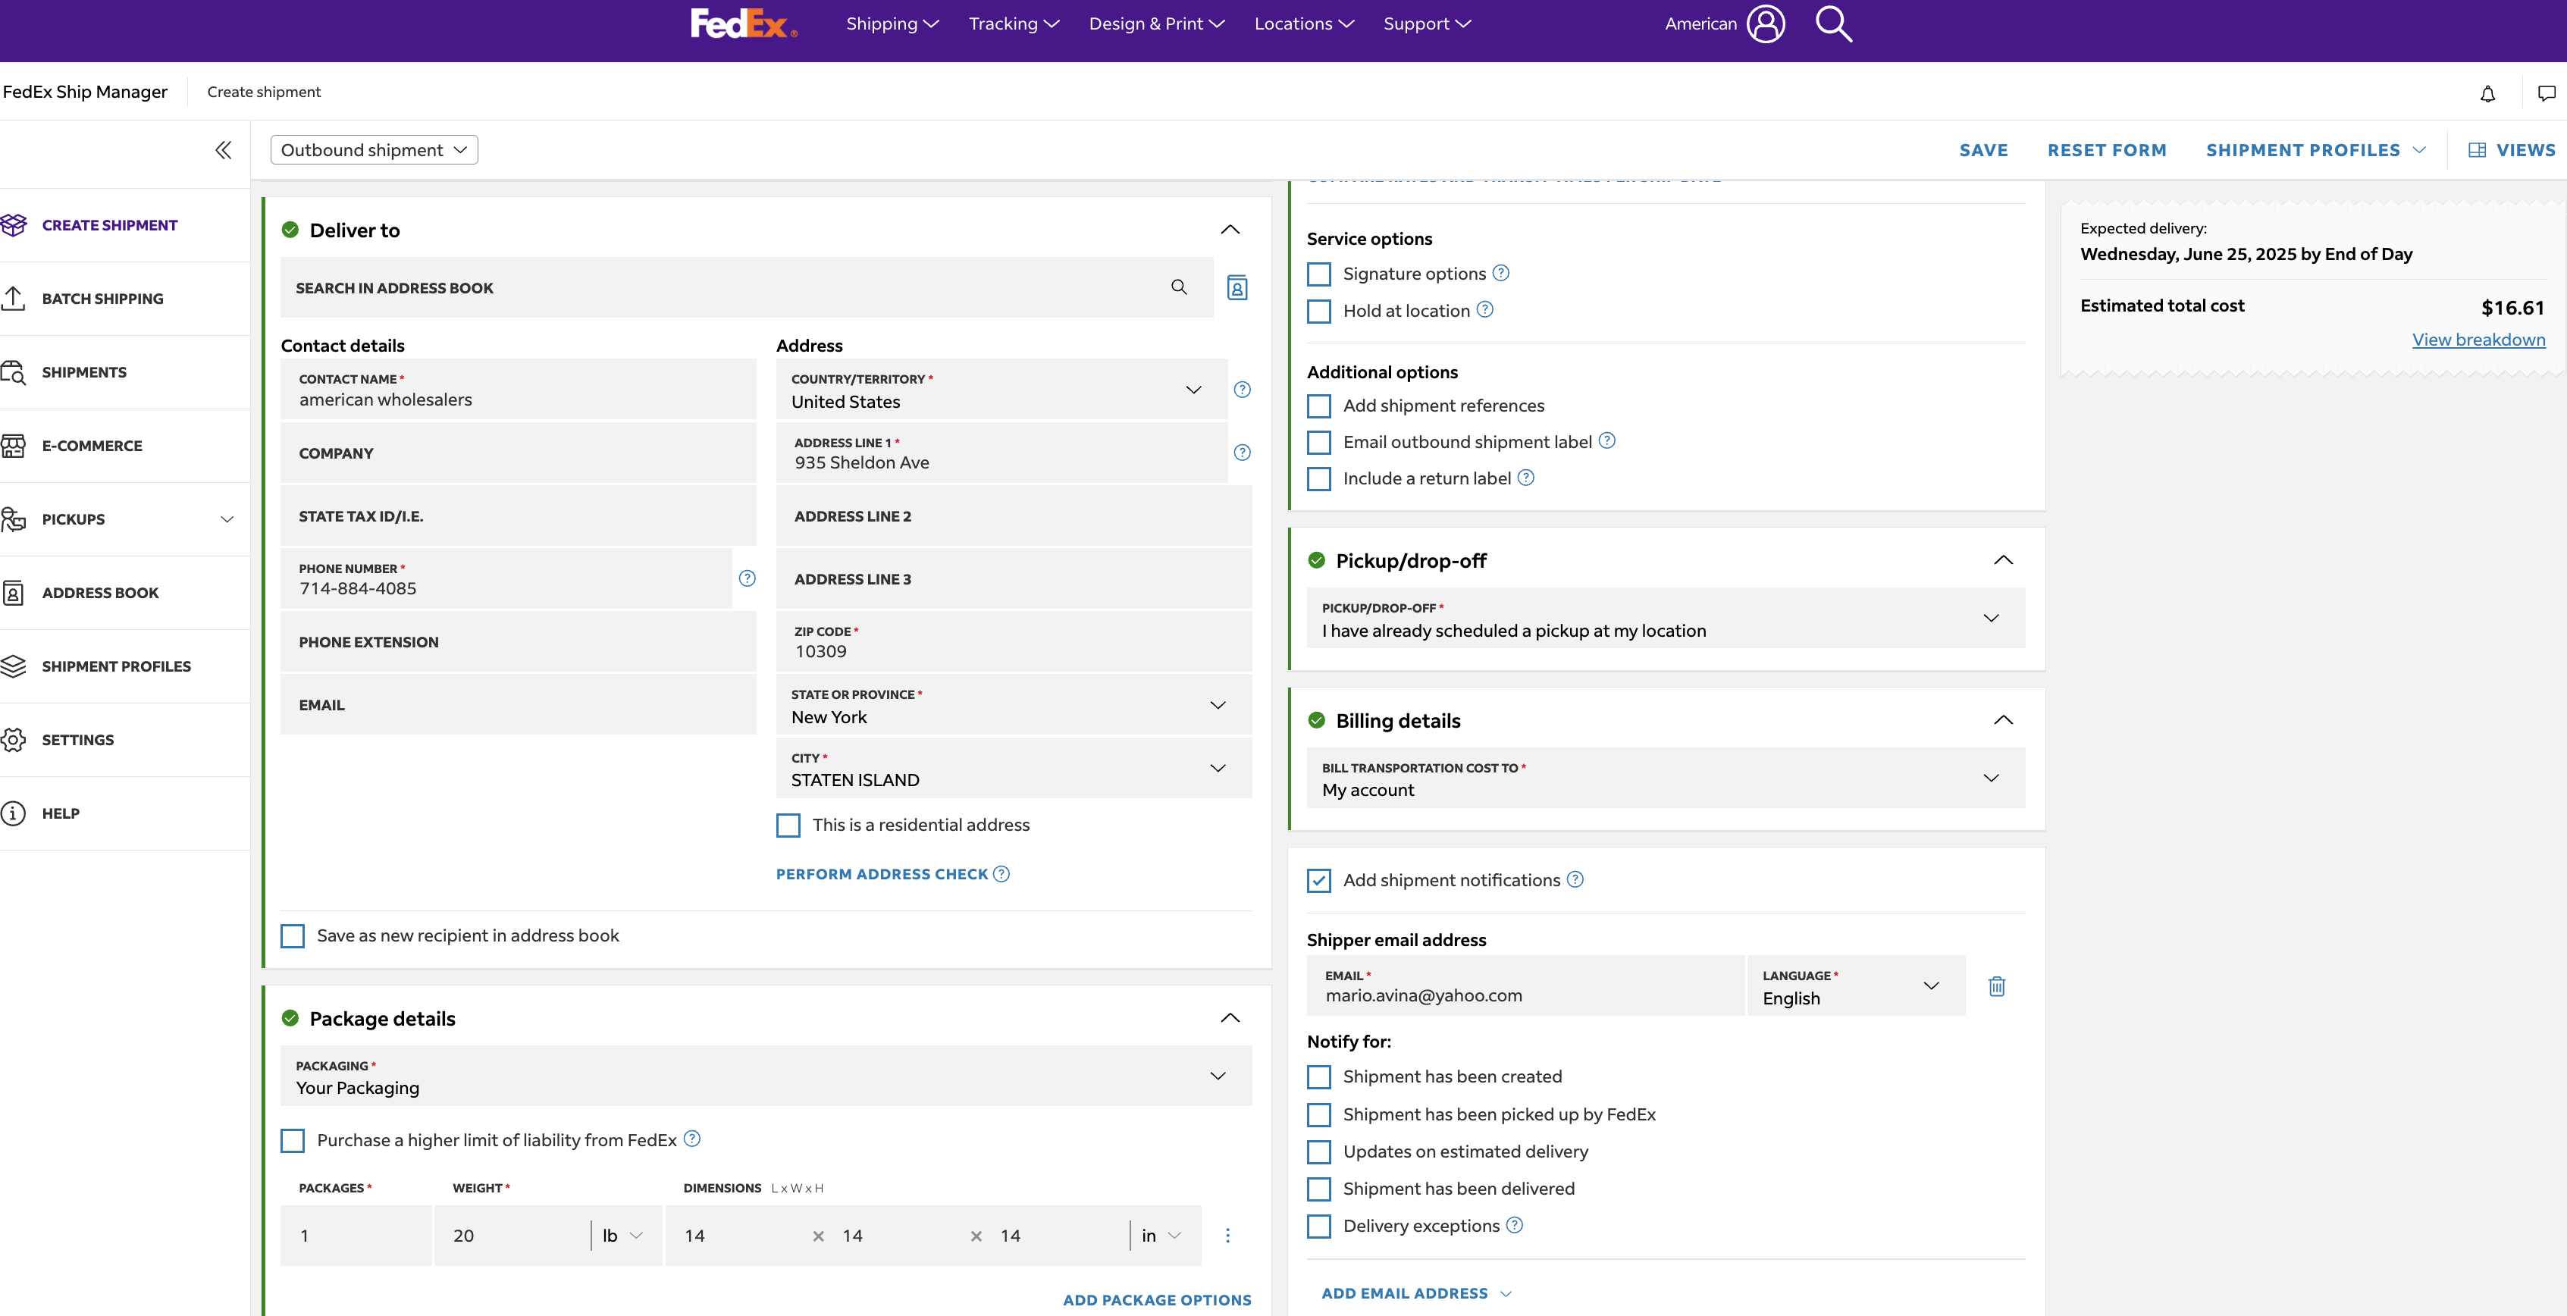Image resolution: width=2567 pixels, height=1316 pixels.
Task: Open Bill transportation cost to dropdown
Action: [1665, 778]
